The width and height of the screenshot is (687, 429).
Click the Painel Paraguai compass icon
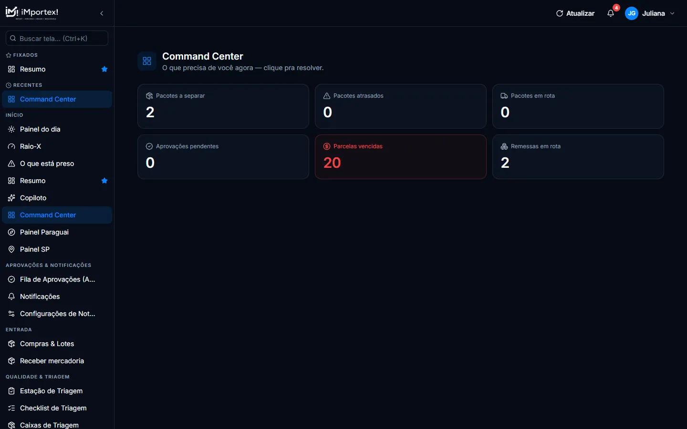[11, 232]
